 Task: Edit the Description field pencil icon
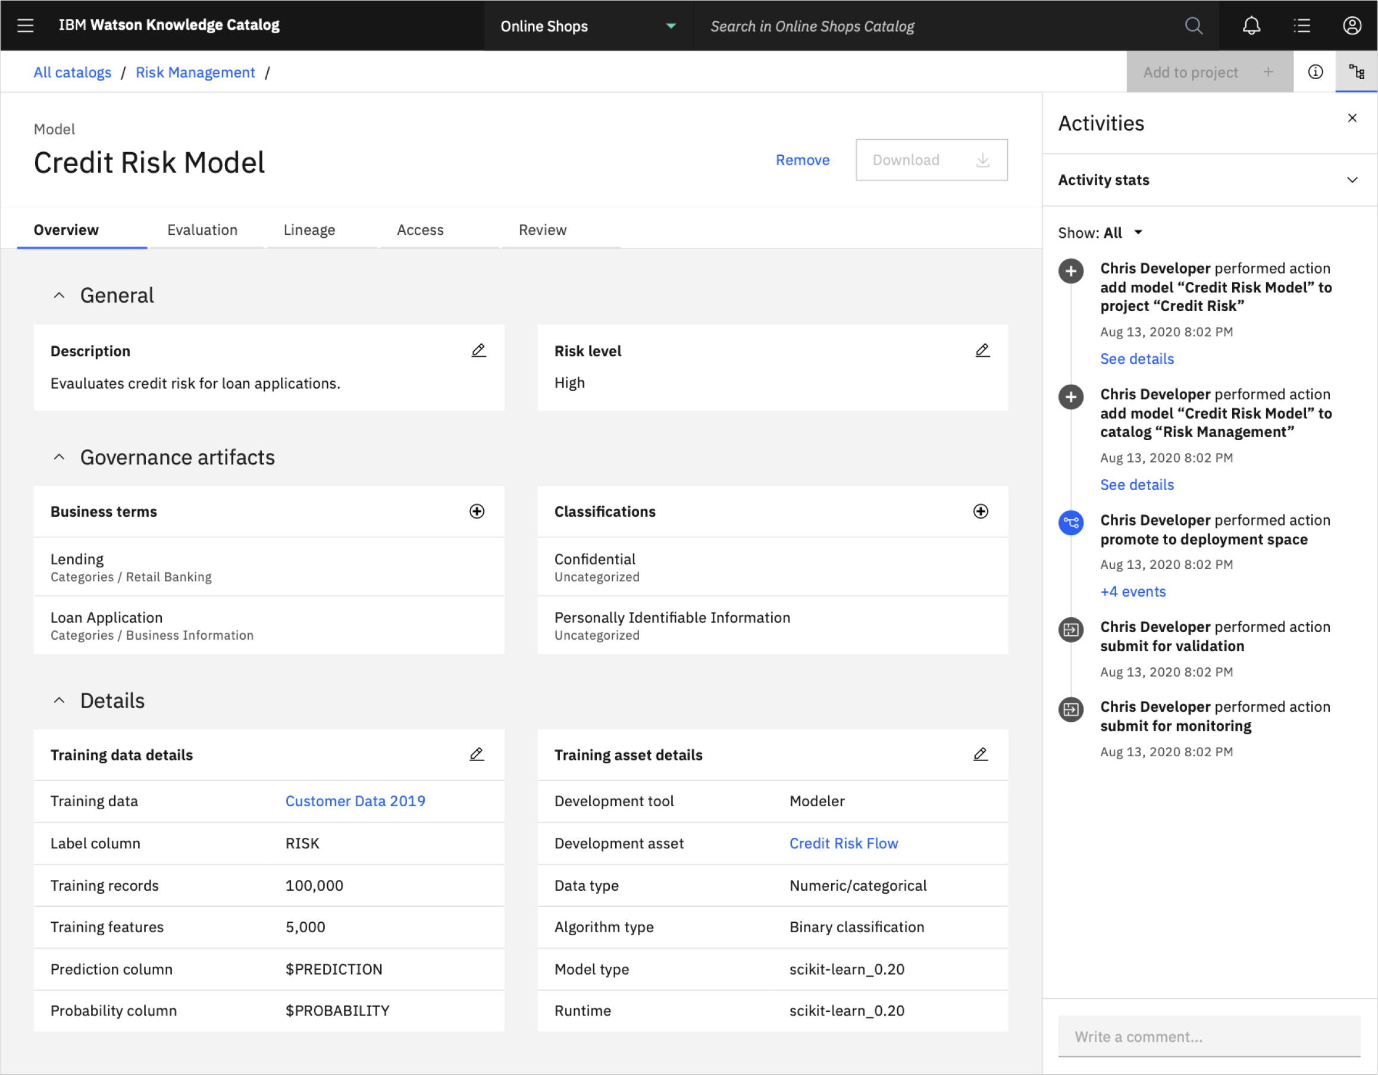pyautogui.click(x=479, y=351)
